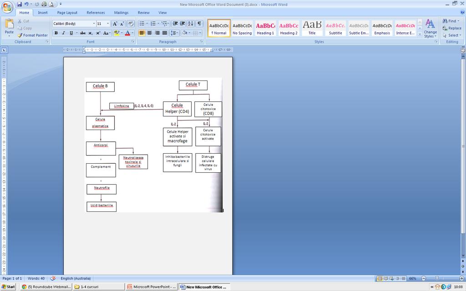Click the zoom slider handle
This screenshot has width=466, height=291.
pos(436,279)
